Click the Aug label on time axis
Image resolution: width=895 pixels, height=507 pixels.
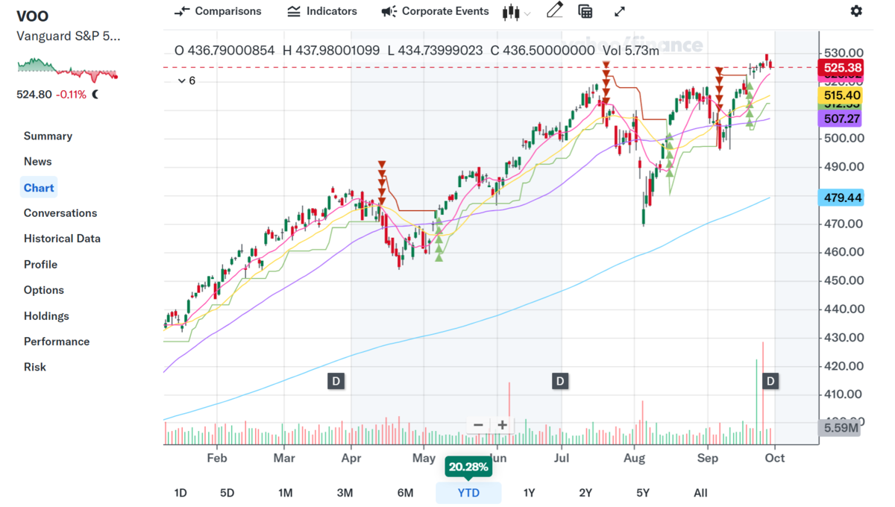click(x=634, y=458)
